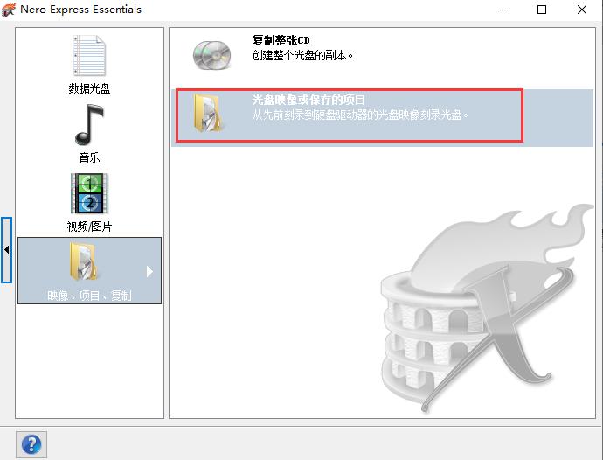Choose the 音乐 label

[89, 157]
